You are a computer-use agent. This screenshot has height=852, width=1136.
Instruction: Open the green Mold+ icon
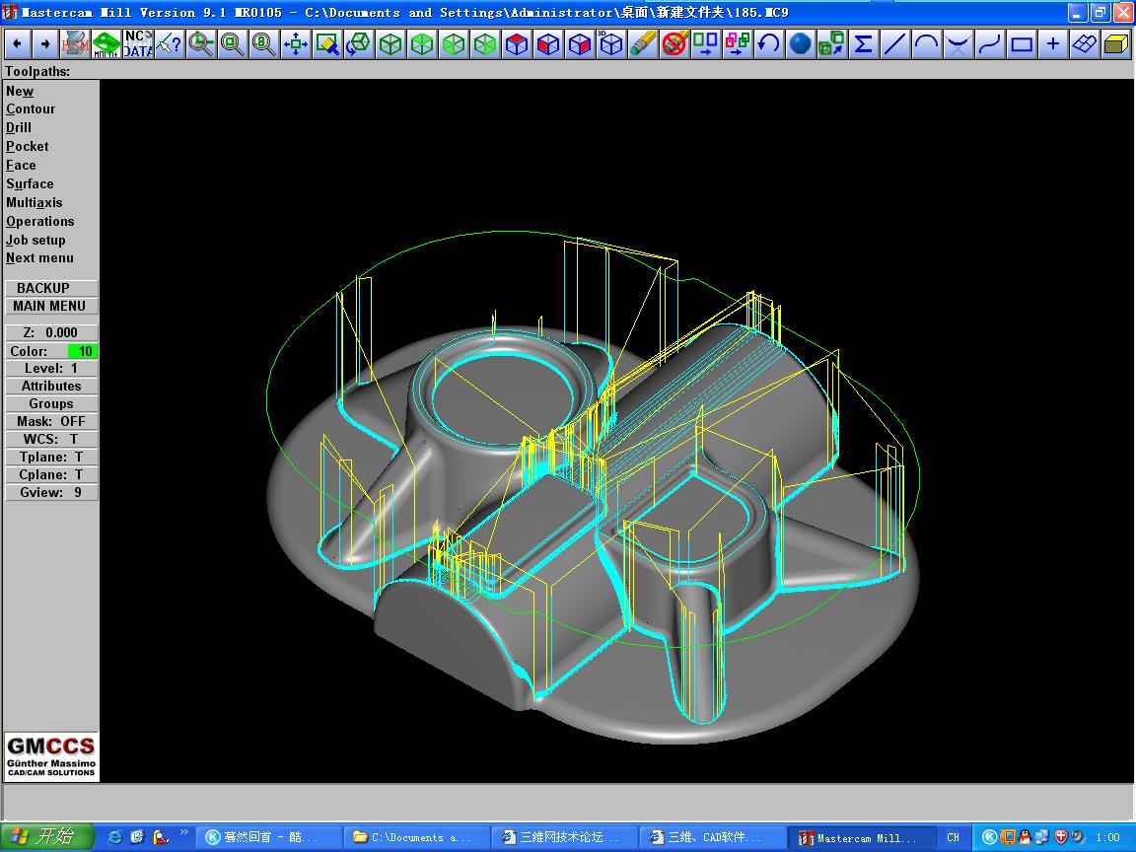click(x=106, y=45)
